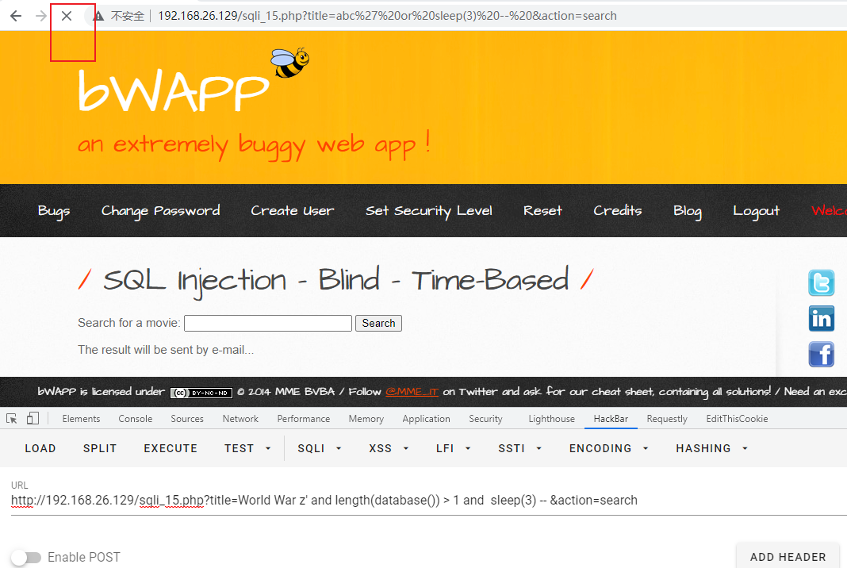847x568 pixels.
Task: Toggle the DevTools device toolbar icon
Action: pos(33,418)
